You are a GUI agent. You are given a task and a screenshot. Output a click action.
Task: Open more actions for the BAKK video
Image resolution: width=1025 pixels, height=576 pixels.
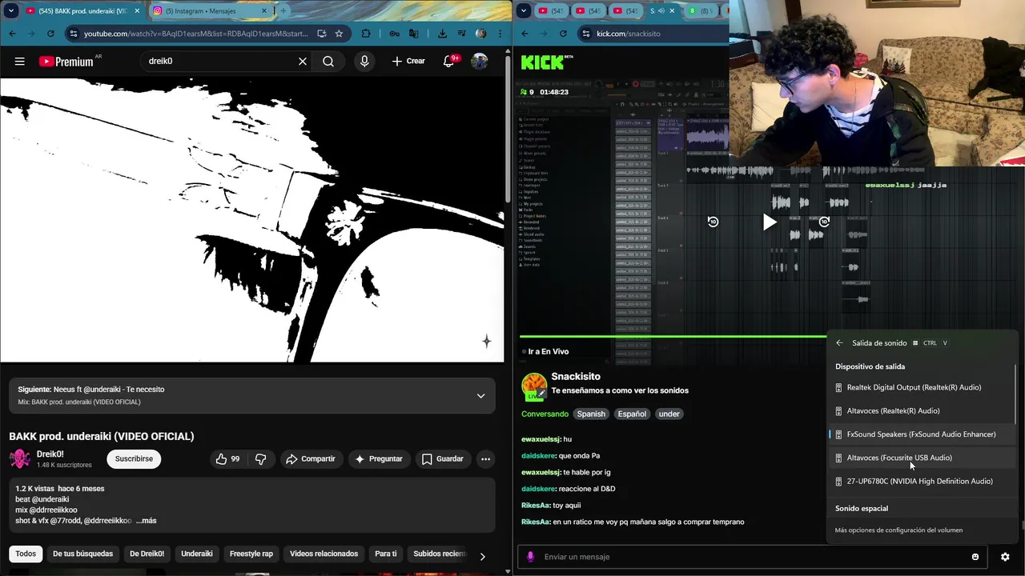click(x=485, y=458)
